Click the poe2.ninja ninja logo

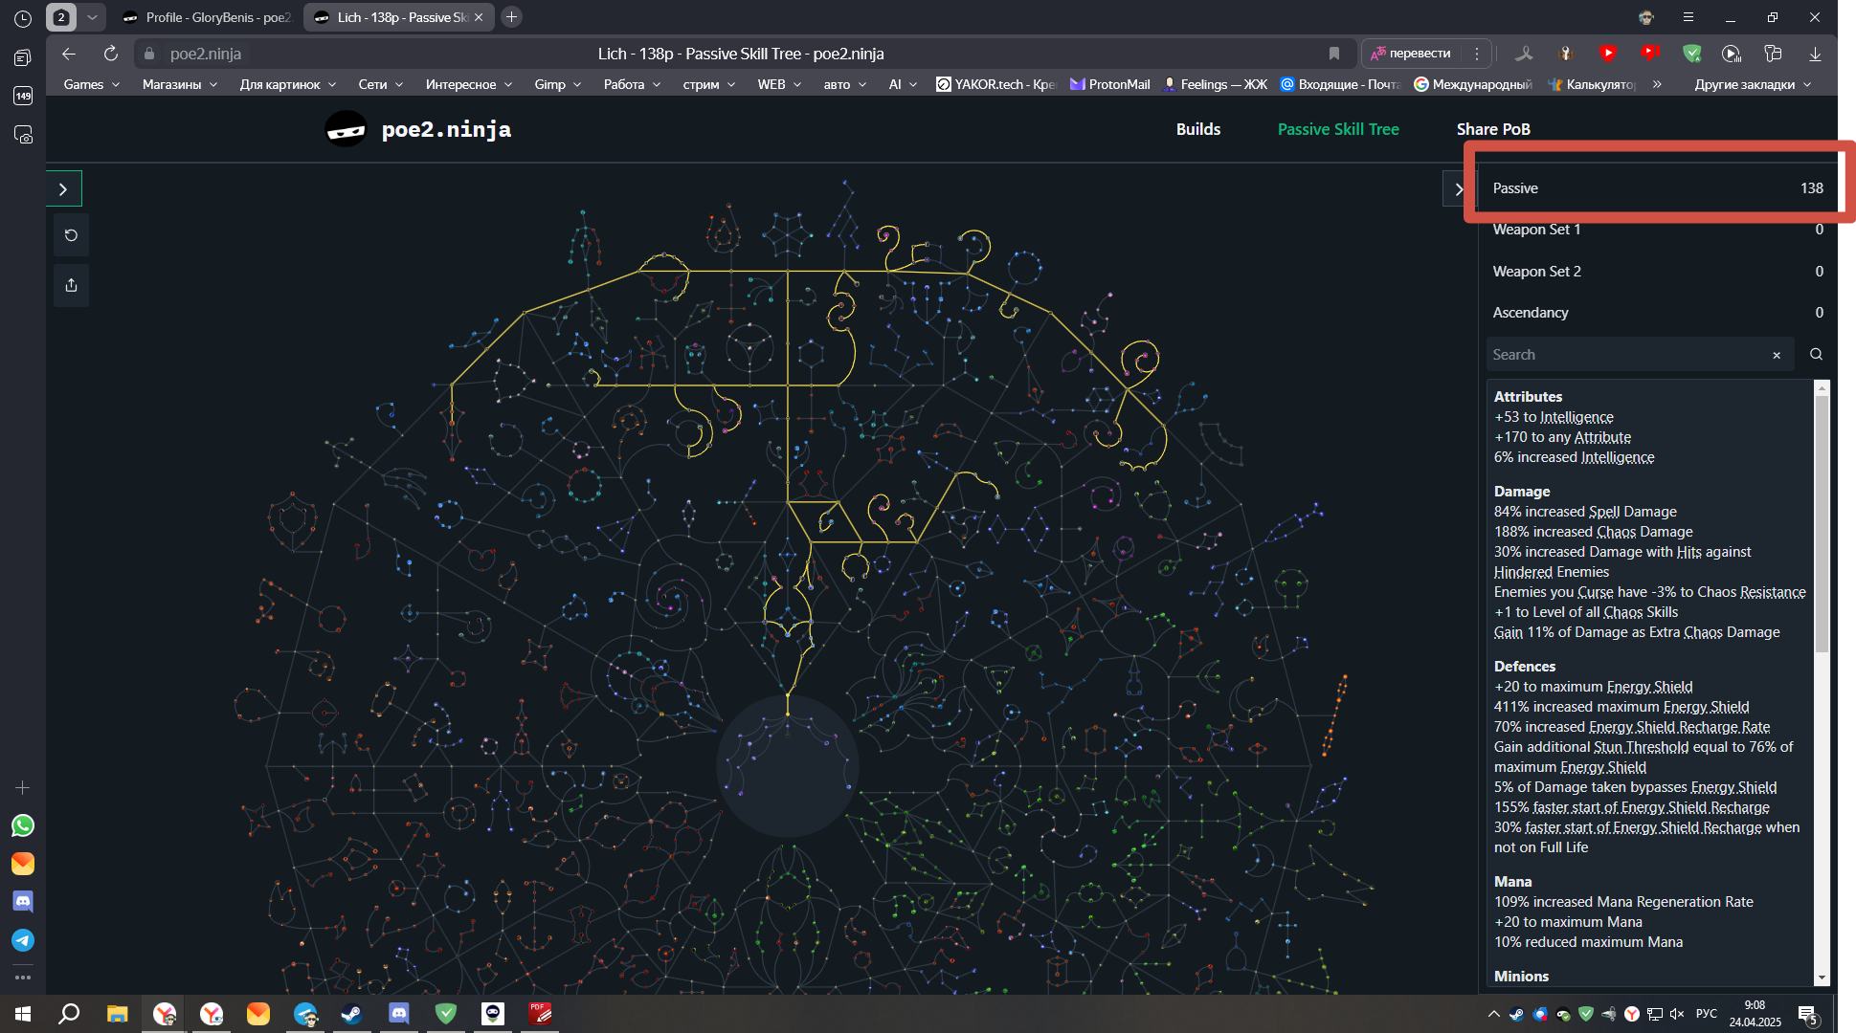(x=346, y=129)
